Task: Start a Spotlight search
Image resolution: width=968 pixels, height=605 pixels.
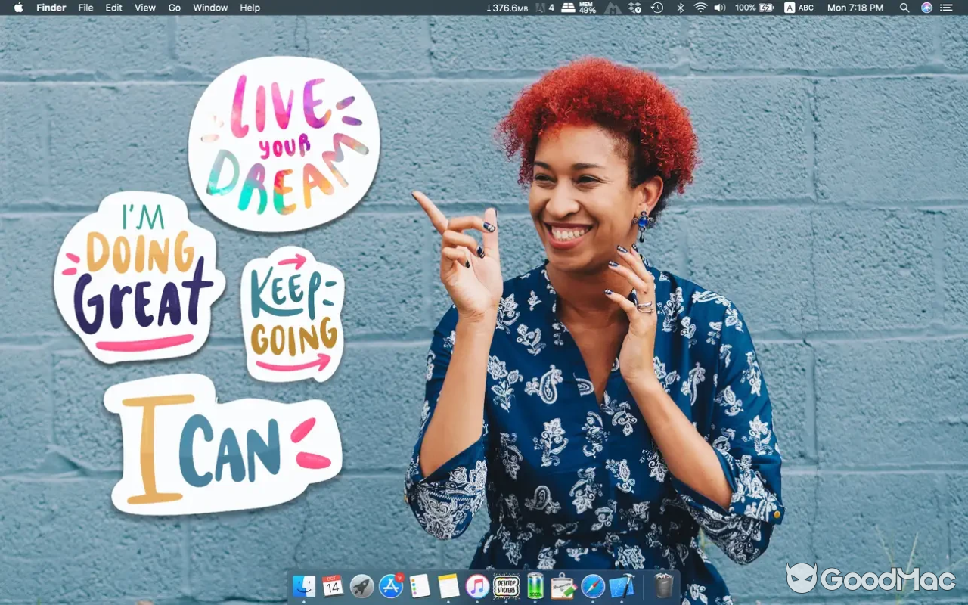Action: pyautogui.click(x=904, y=8)
